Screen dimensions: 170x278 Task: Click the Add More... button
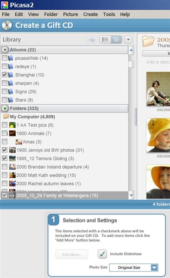72,254
